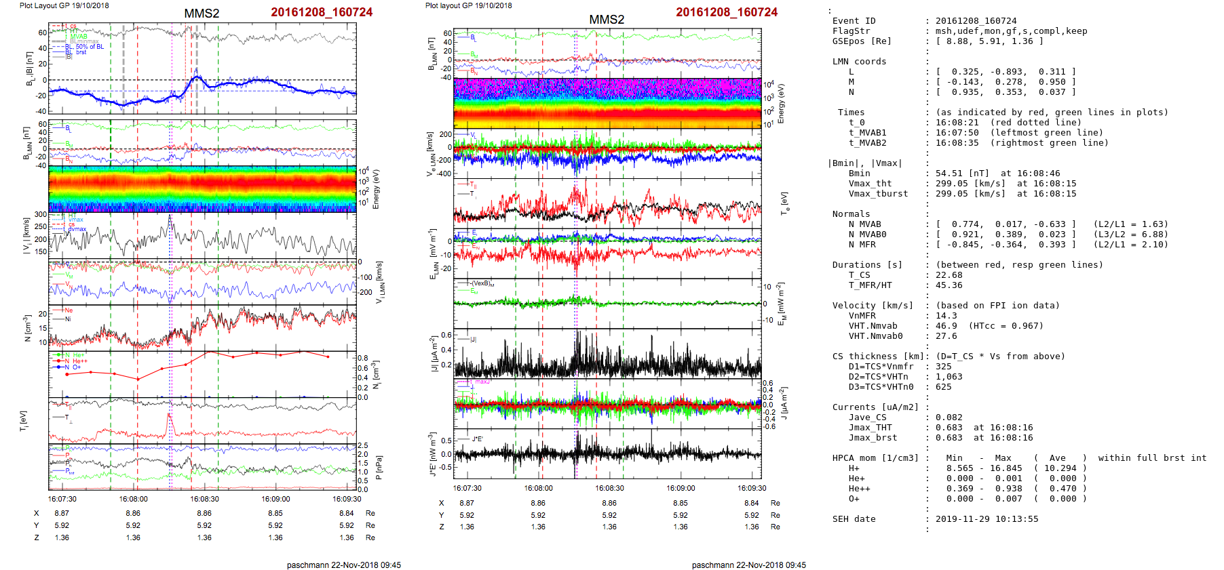Click the Event ID row in text panel

pyautogui.click(x=854, y=21)
